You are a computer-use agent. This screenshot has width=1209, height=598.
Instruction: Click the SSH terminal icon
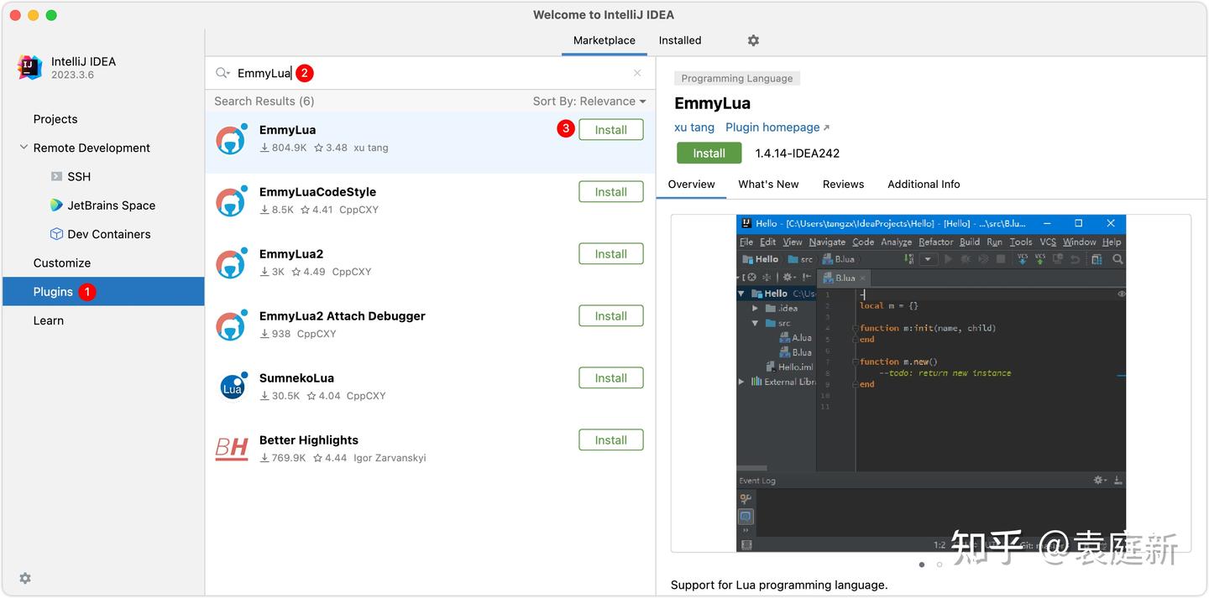click(x=56, y=176)
